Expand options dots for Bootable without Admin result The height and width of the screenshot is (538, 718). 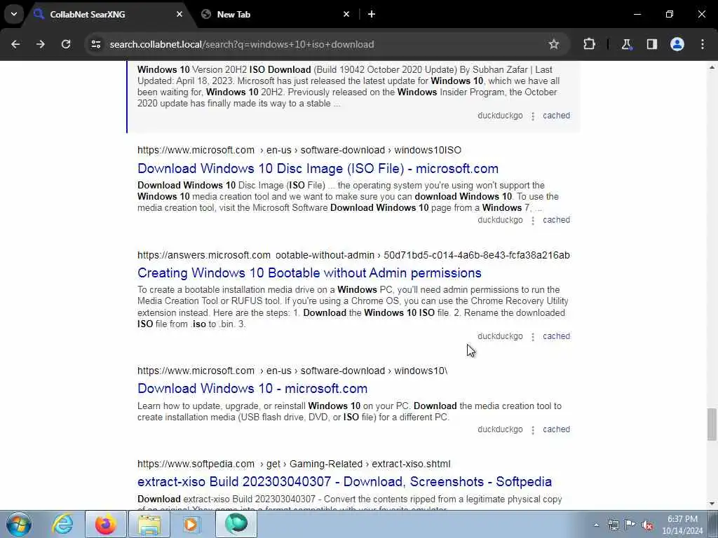[533, 337]
